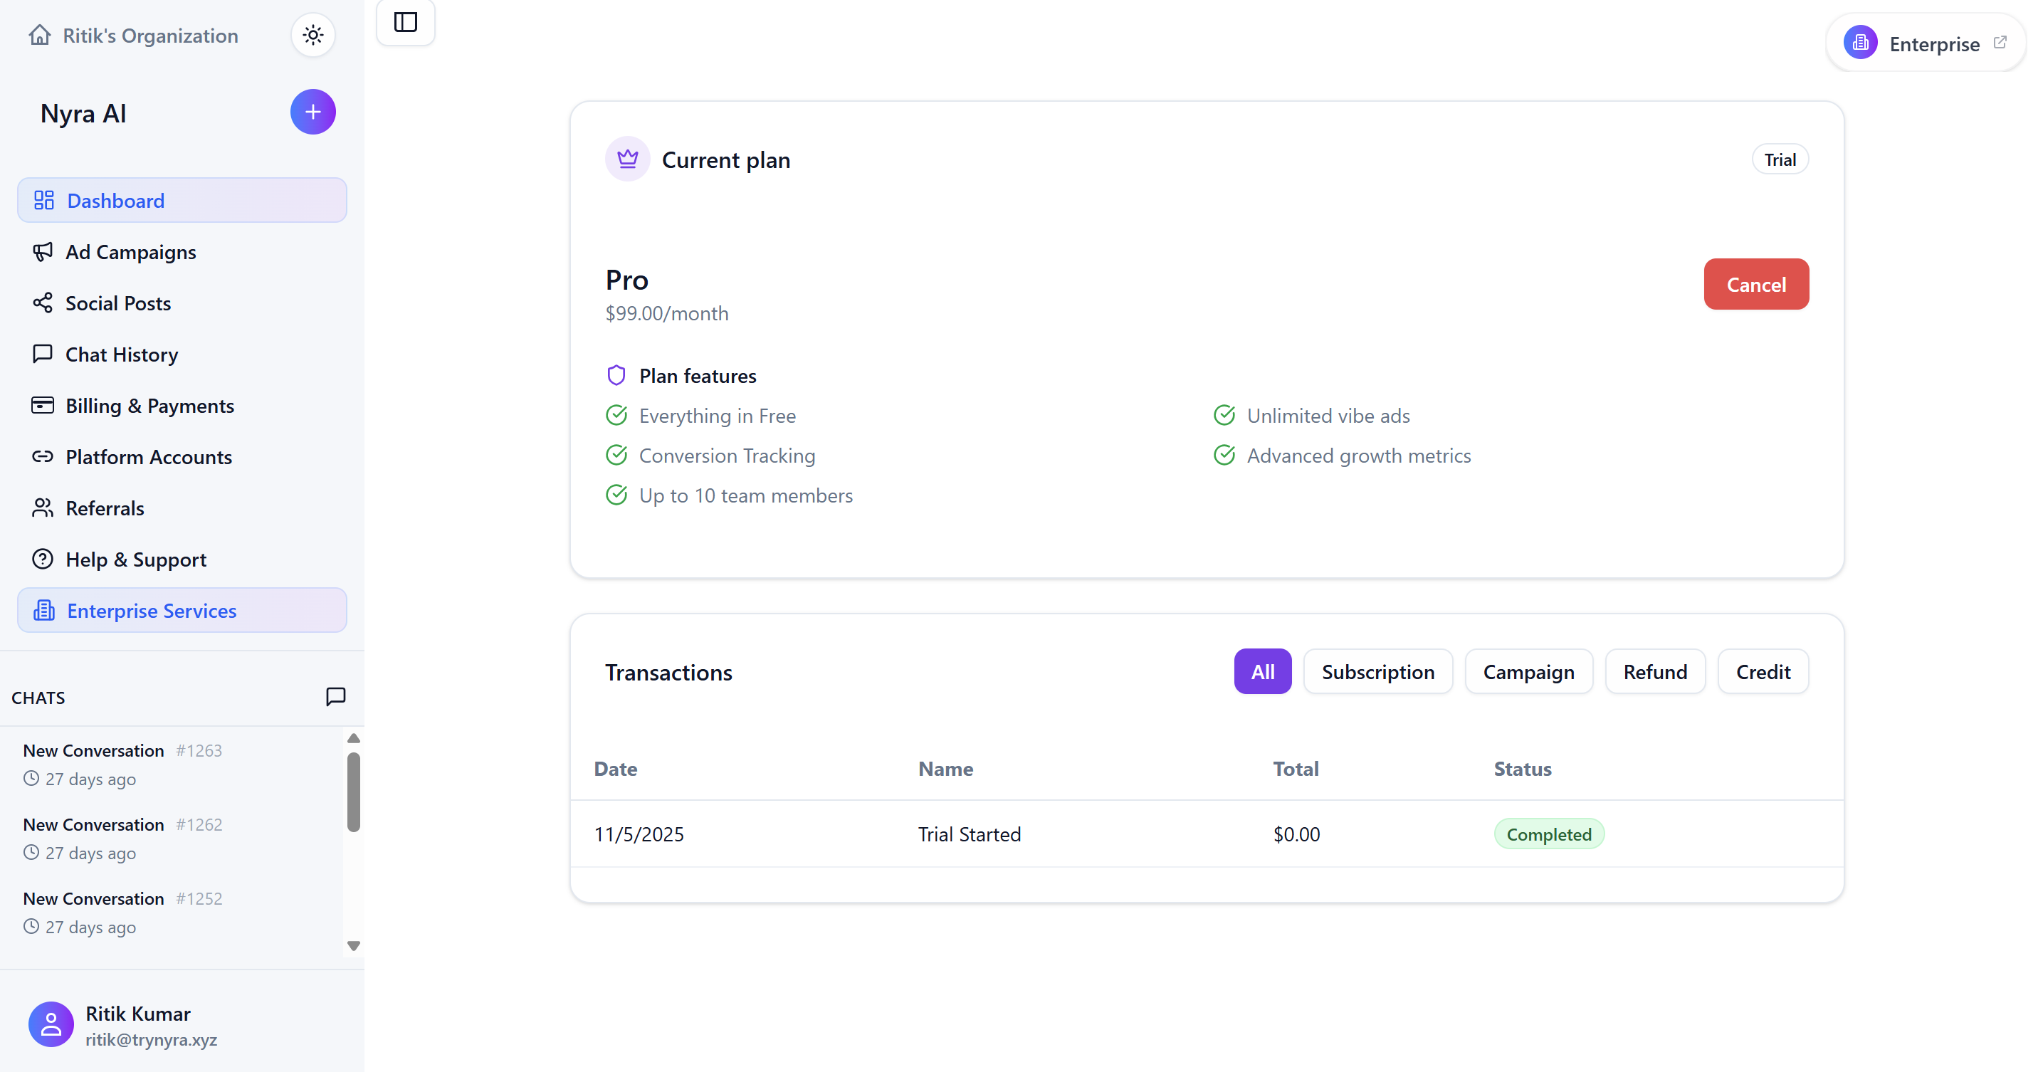Click the shield icon beside Plan features
This screenshot has height=1072, width=2043.
click(616, 375)
